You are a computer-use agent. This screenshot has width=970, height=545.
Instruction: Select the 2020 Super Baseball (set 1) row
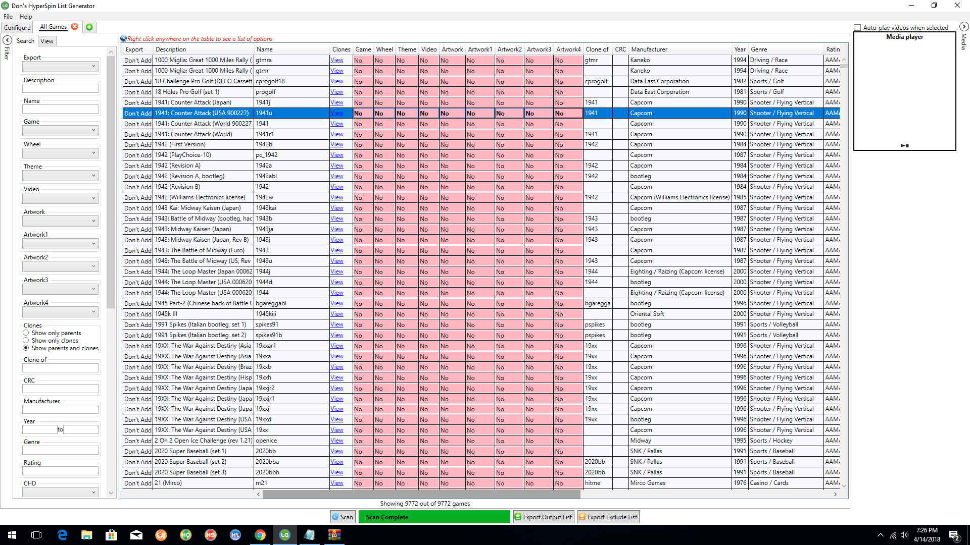coord(481,451)
